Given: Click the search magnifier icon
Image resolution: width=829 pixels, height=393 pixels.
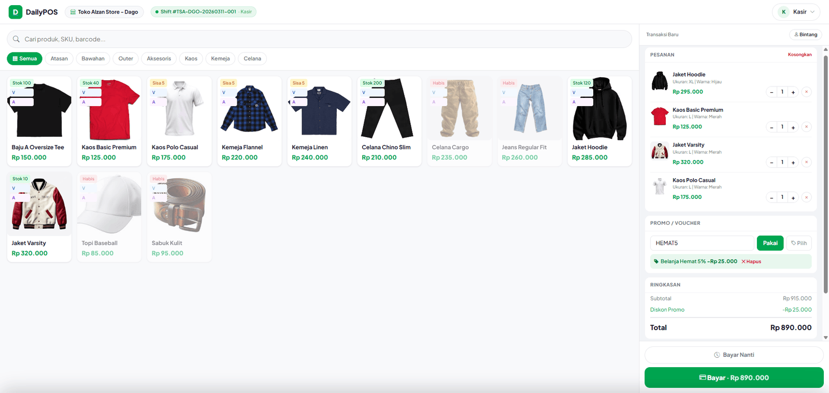Looking at the screenshot, I should click(x=16, y=39).
